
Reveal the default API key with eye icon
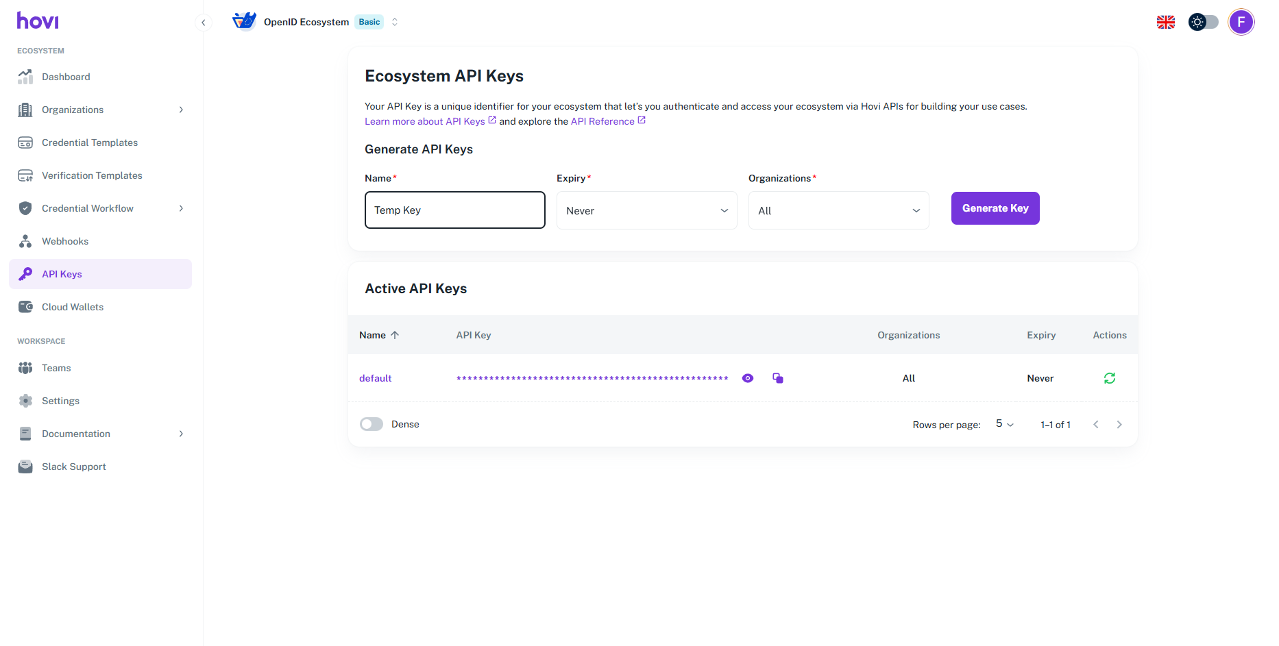click(x=748, y=378)
